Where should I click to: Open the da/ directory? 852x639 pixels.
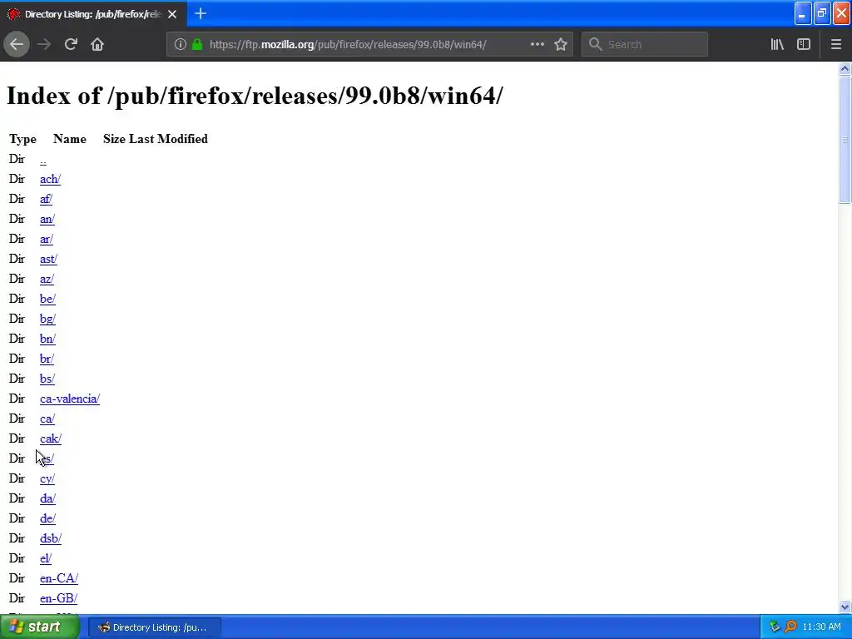pos(47,499)
